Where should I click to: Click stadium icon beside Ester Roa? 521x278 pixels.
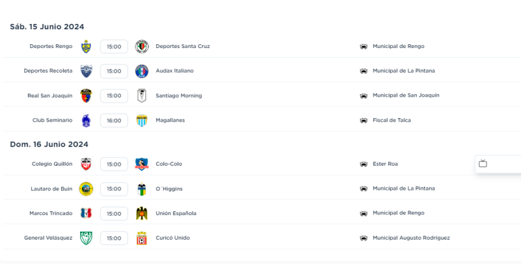click(x=363, y=164)
